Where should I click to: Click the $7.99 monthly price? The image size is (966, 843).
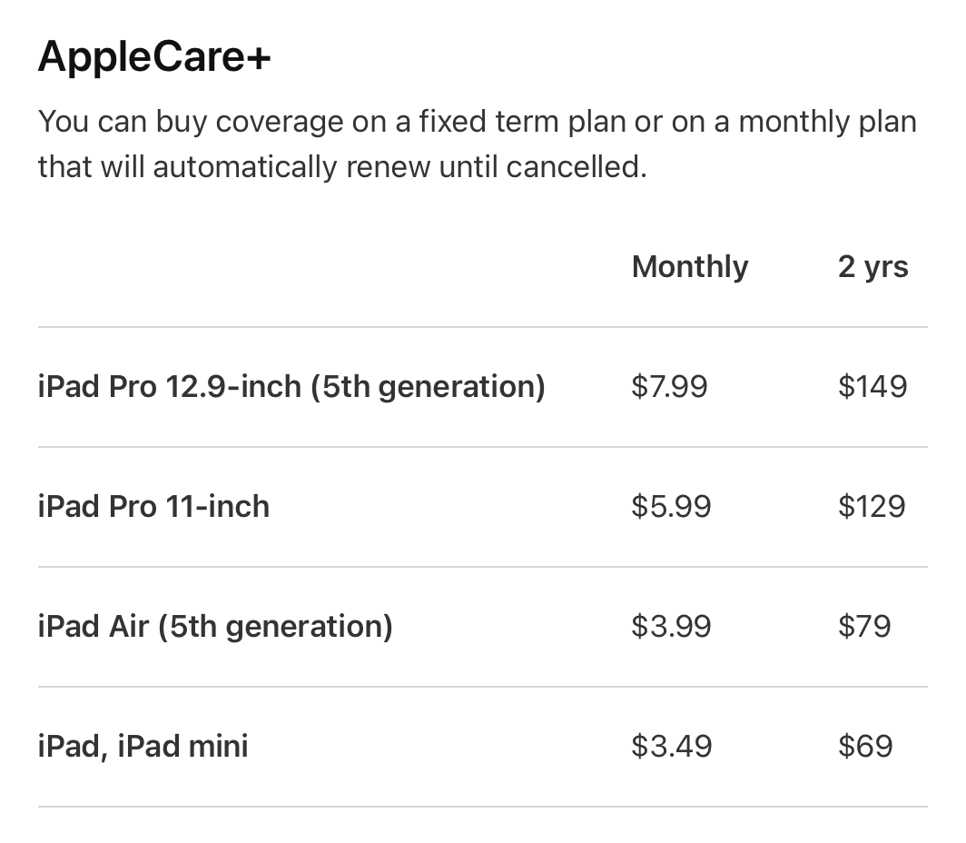click(x=669, y=387)
